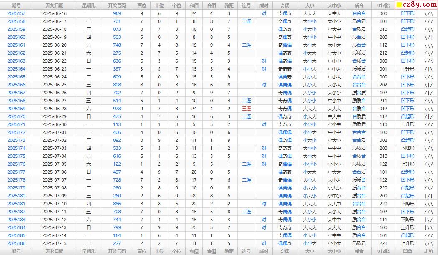Click 二连 in row 2025158
438x255 pixels.
[247, 21]
